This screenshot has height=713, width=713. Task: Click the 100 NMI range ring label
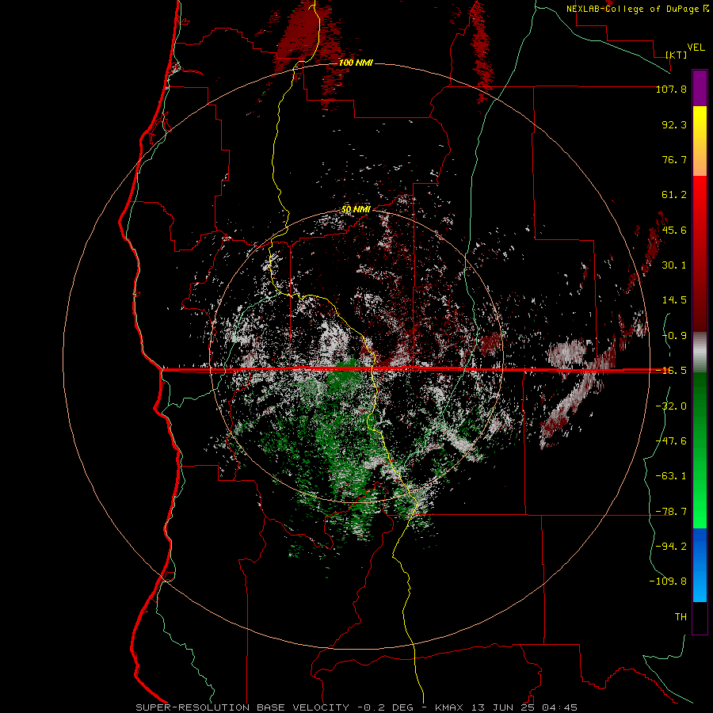tap(356, 63)
